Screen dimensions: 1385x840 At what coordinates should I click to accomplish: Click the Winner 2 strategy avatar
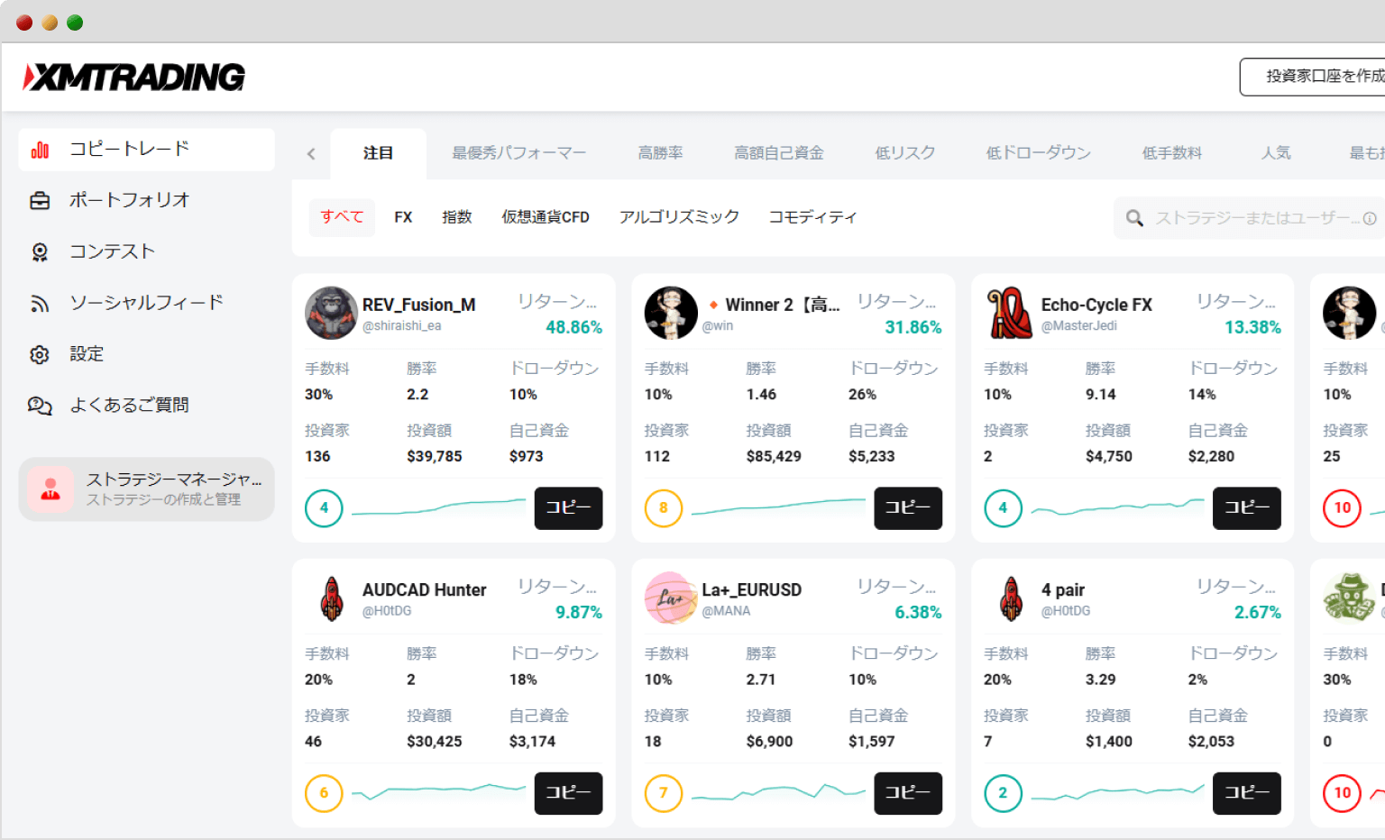click(x=671, y=313)
